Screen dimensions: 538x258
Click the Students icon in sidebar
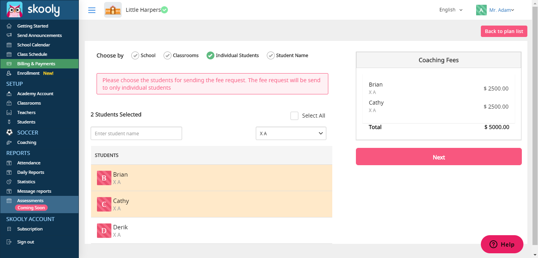point(9,122)
